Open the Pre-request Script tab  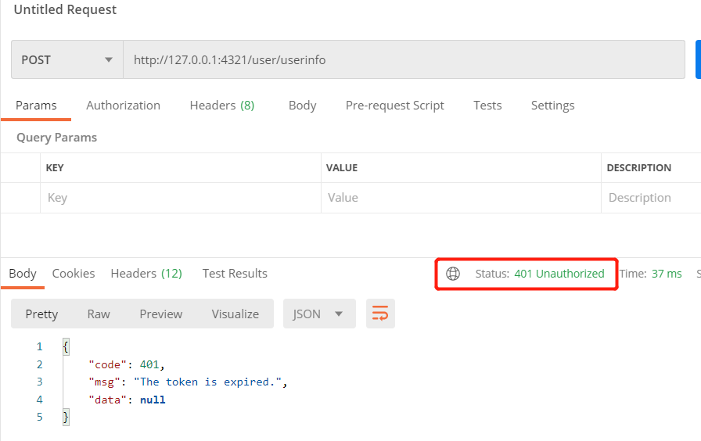tap(394, 106)
